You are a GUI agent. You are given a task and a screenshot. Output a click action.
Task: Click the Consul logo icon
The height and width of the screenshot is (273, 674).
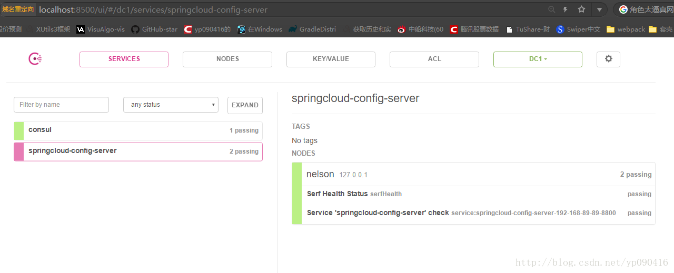[x=35, y=59]
